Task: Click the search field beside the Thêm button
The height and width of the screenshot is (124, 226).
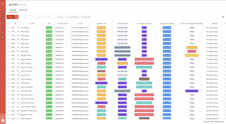Action: pos(36,17)
